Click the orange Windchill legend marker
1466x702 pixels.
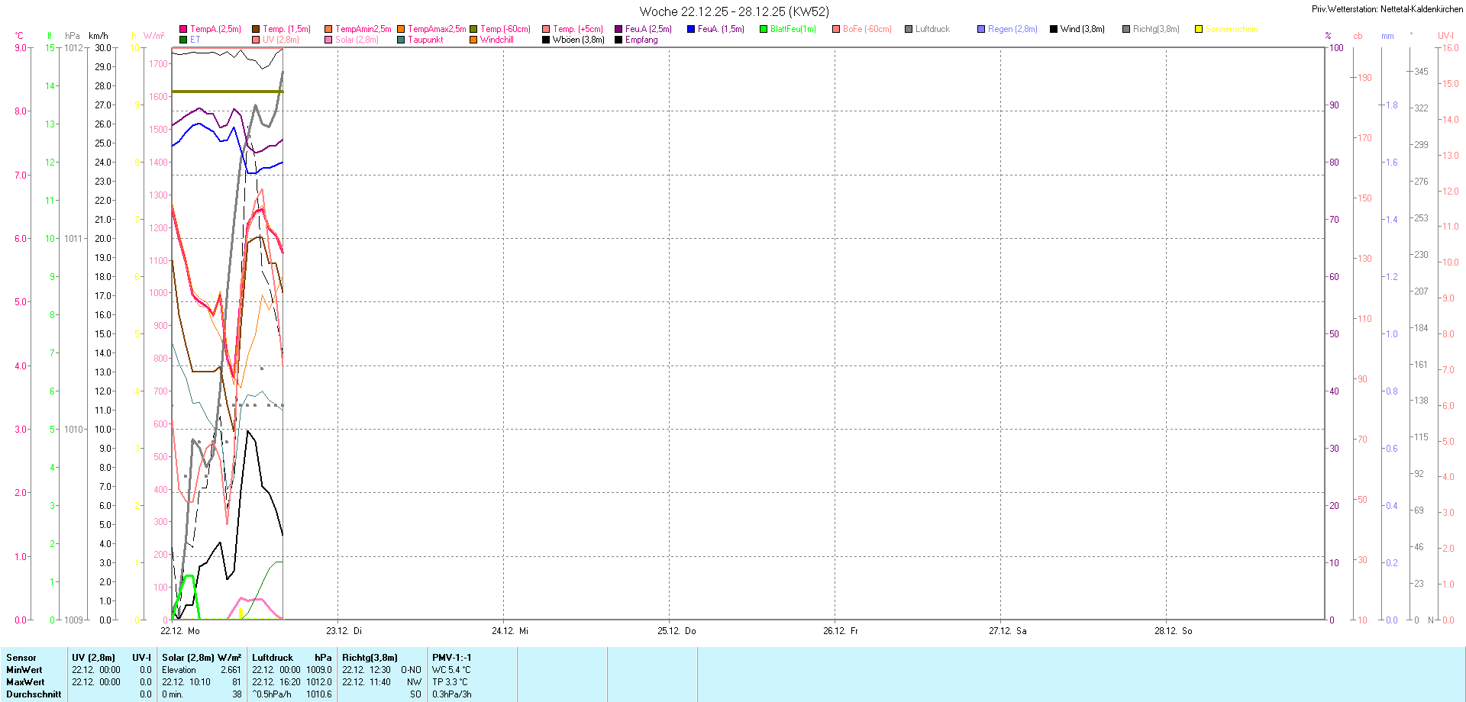tap(473, 40)
